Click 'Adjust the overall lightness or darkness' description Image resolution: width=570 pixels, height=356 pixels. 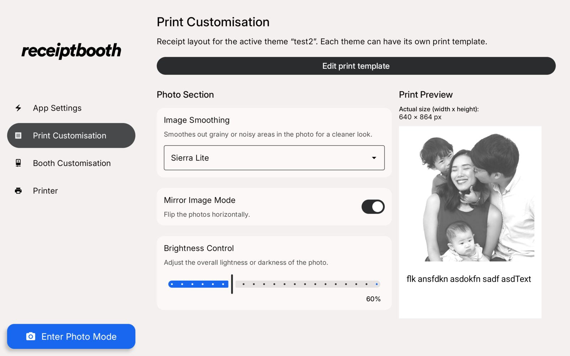pos(246,262)
